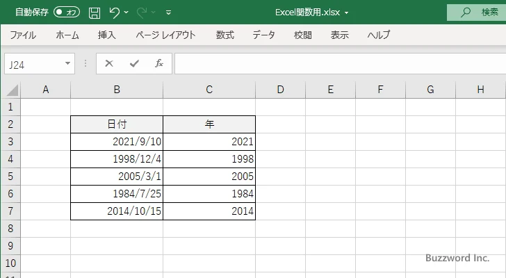Select the 年 header cell

tap(209, 124)
